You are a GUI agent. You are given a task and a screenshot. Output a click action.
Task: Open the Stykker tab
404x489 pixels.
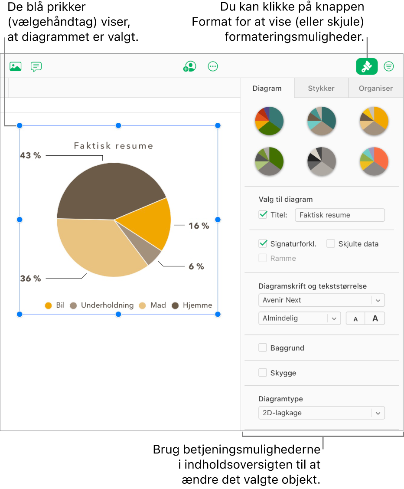[321, 88]
